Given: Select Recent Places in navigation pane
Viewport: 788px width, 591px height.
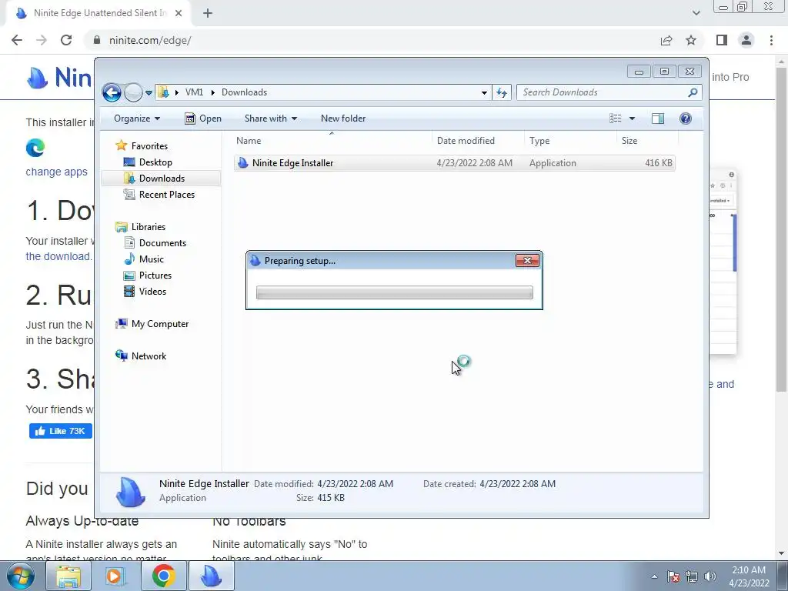Looking at the screenshot, I should point(166,195).
